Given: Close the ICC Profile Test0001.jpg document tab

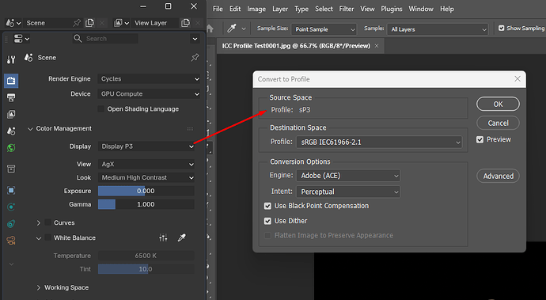Looking at the screenshot, I should pyautogui.click(x=377, y=46).
